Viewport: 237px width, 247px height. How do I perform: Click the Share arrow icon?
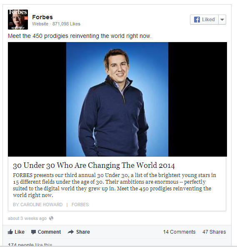click(x=71, y=232)
